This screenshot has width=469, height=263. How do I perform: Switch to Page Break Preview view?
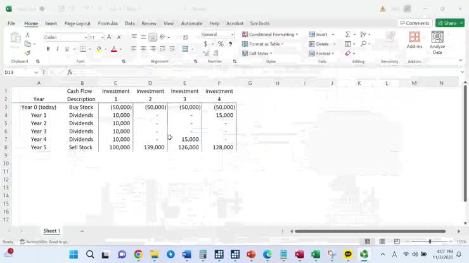point(397,242)
